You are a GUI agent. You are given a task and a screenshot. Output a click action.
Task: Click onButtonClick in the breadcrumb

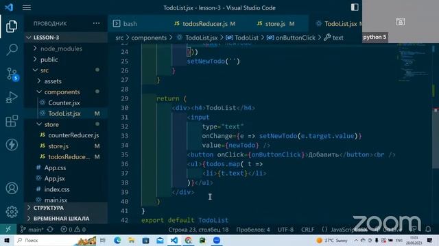296,38
